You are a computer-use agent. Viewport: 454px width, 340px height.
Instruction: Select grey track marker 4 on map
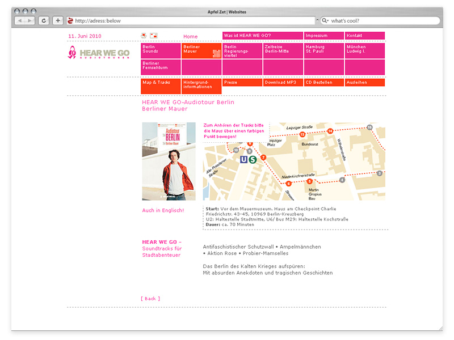tap(342, 180)
